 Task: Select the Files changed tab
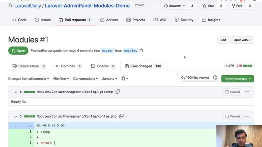144,66
